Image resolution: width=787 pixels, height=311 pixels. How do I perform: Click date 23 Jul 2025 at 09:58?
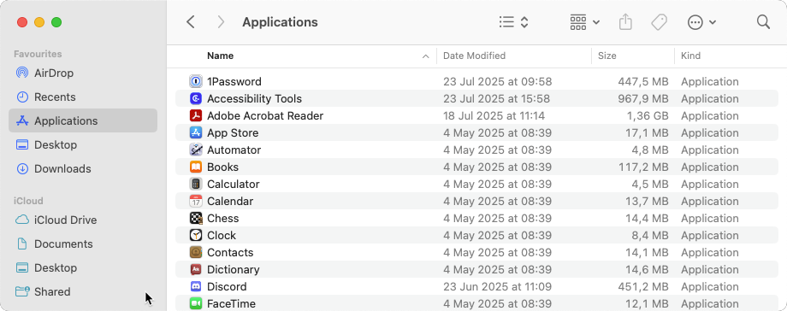click(x=497, y=82)
